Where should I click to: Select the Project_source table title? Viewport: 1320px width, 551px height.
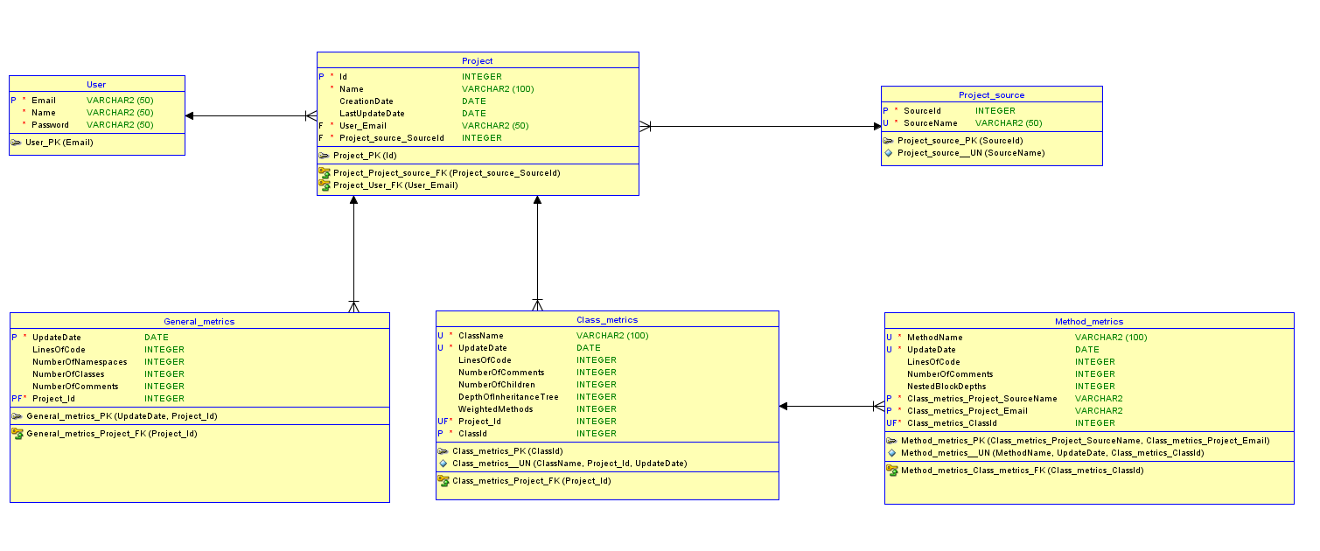pos(991,94)
